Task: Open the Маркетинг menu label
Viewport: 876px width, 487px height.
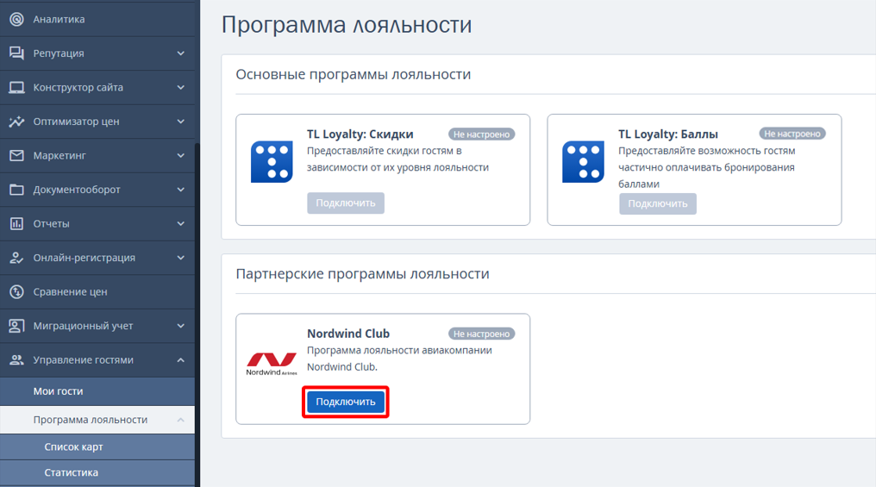Action: 59,156
